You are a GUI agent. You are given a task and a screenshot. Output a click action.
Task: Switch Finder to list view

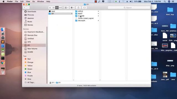[x=53, y=8]
